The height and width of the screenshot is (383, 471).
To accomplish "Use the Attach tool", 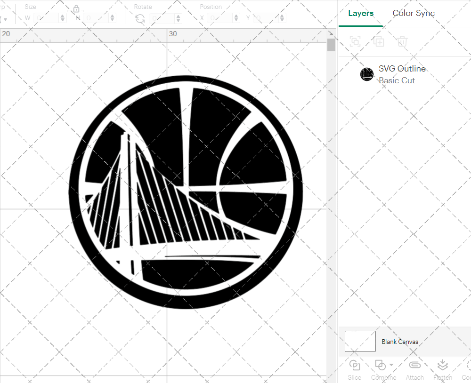I will coord(414,365).
